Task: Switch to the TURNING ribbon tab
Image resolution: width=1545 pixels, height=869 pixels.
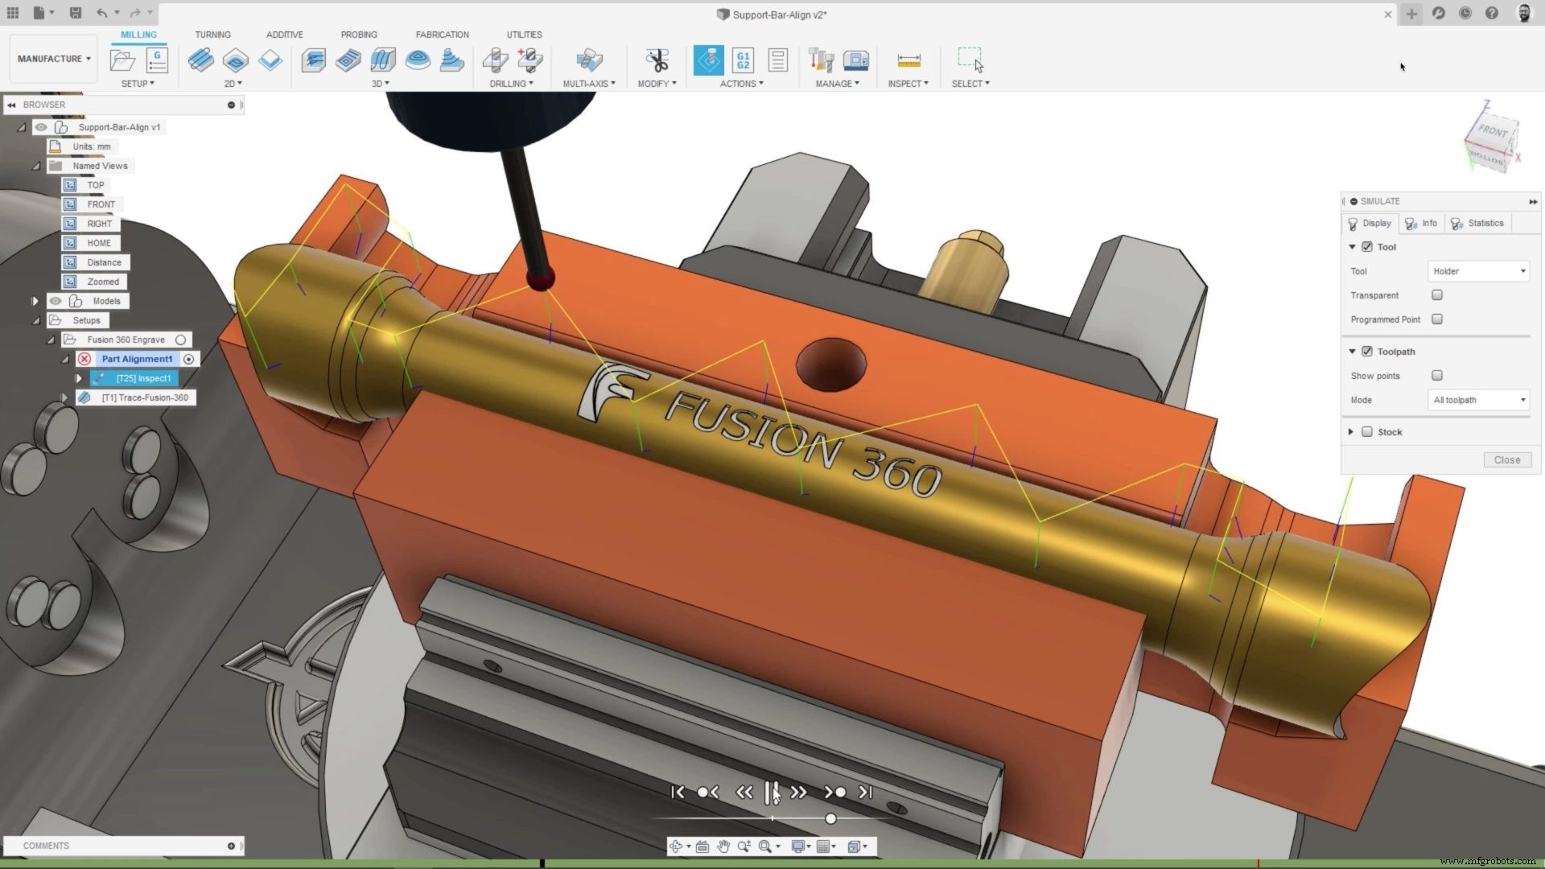Action: (212, 35)
